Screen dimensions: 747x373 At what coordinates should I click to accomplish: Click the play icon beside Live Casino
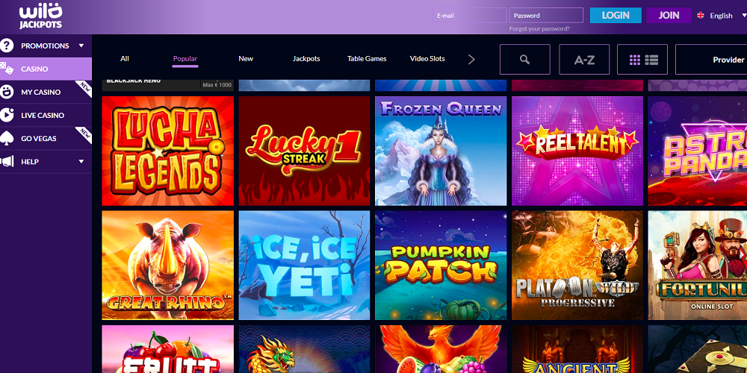click(7, 115)
